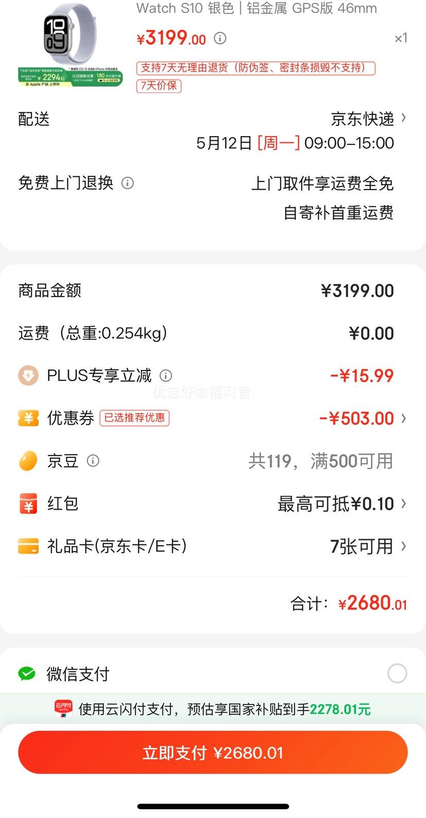
Task: Open the Apple Watch product thumbnail
Action: [70, 45]
